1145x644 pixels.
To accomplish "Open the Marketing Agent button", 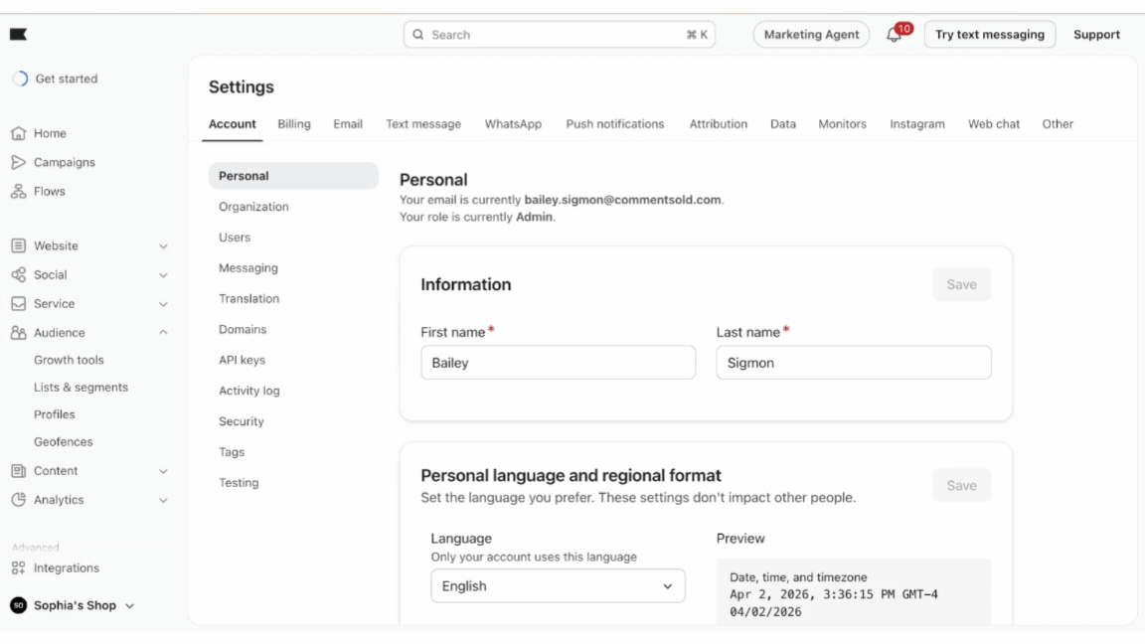I will [811, 35].
